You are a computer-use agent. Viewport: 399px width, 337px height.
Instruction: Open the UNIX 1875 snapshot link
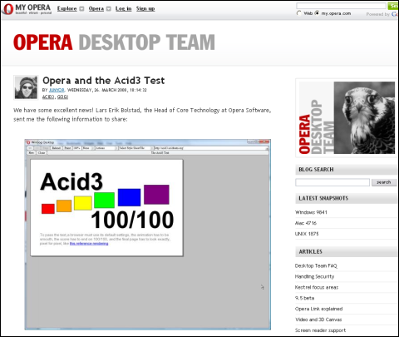pyautogui.click(x=307, y=234)
